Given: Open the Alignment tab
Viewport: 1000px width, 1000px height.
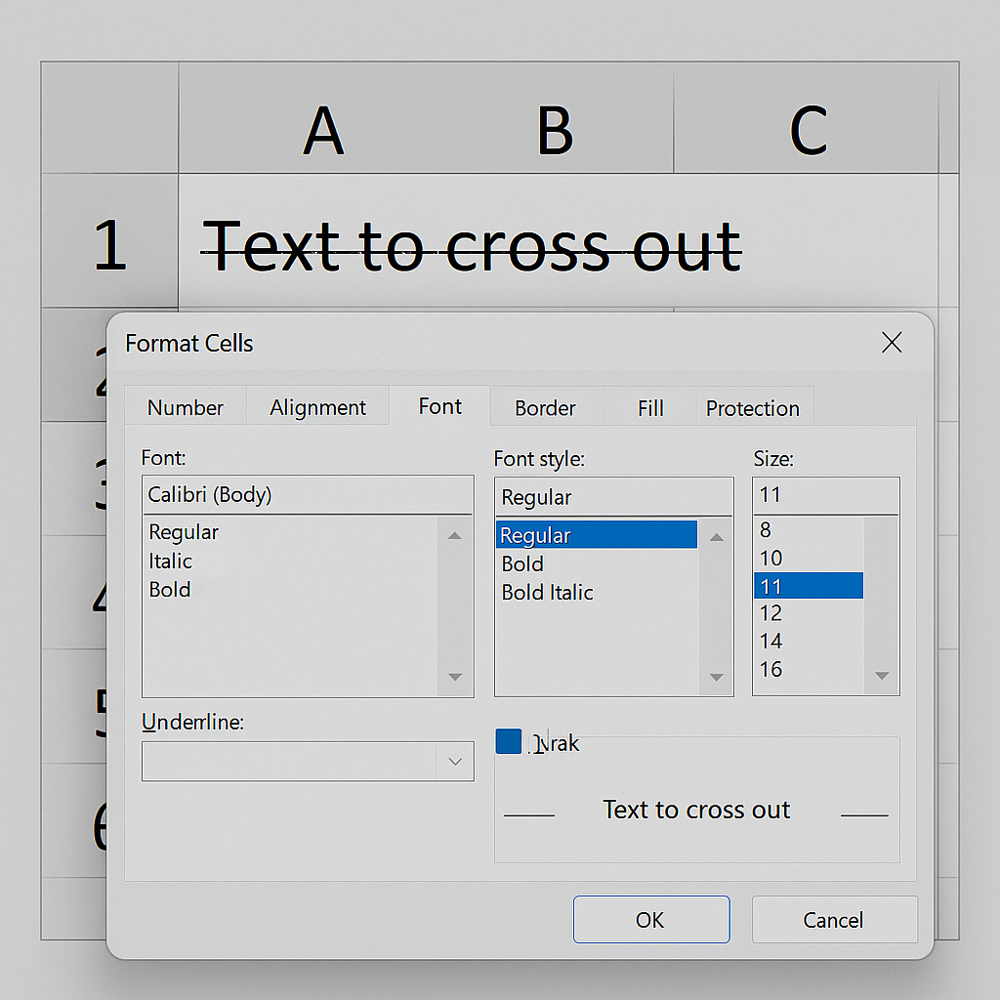Looking at the screenshot, I should (317, 407).
